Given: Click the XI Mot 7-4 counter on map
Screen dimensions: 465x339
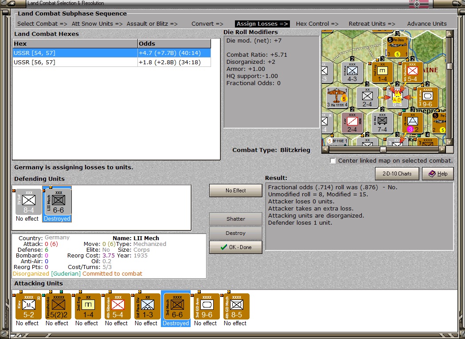Looking at the screenshot, I should [x=382, y=123].
